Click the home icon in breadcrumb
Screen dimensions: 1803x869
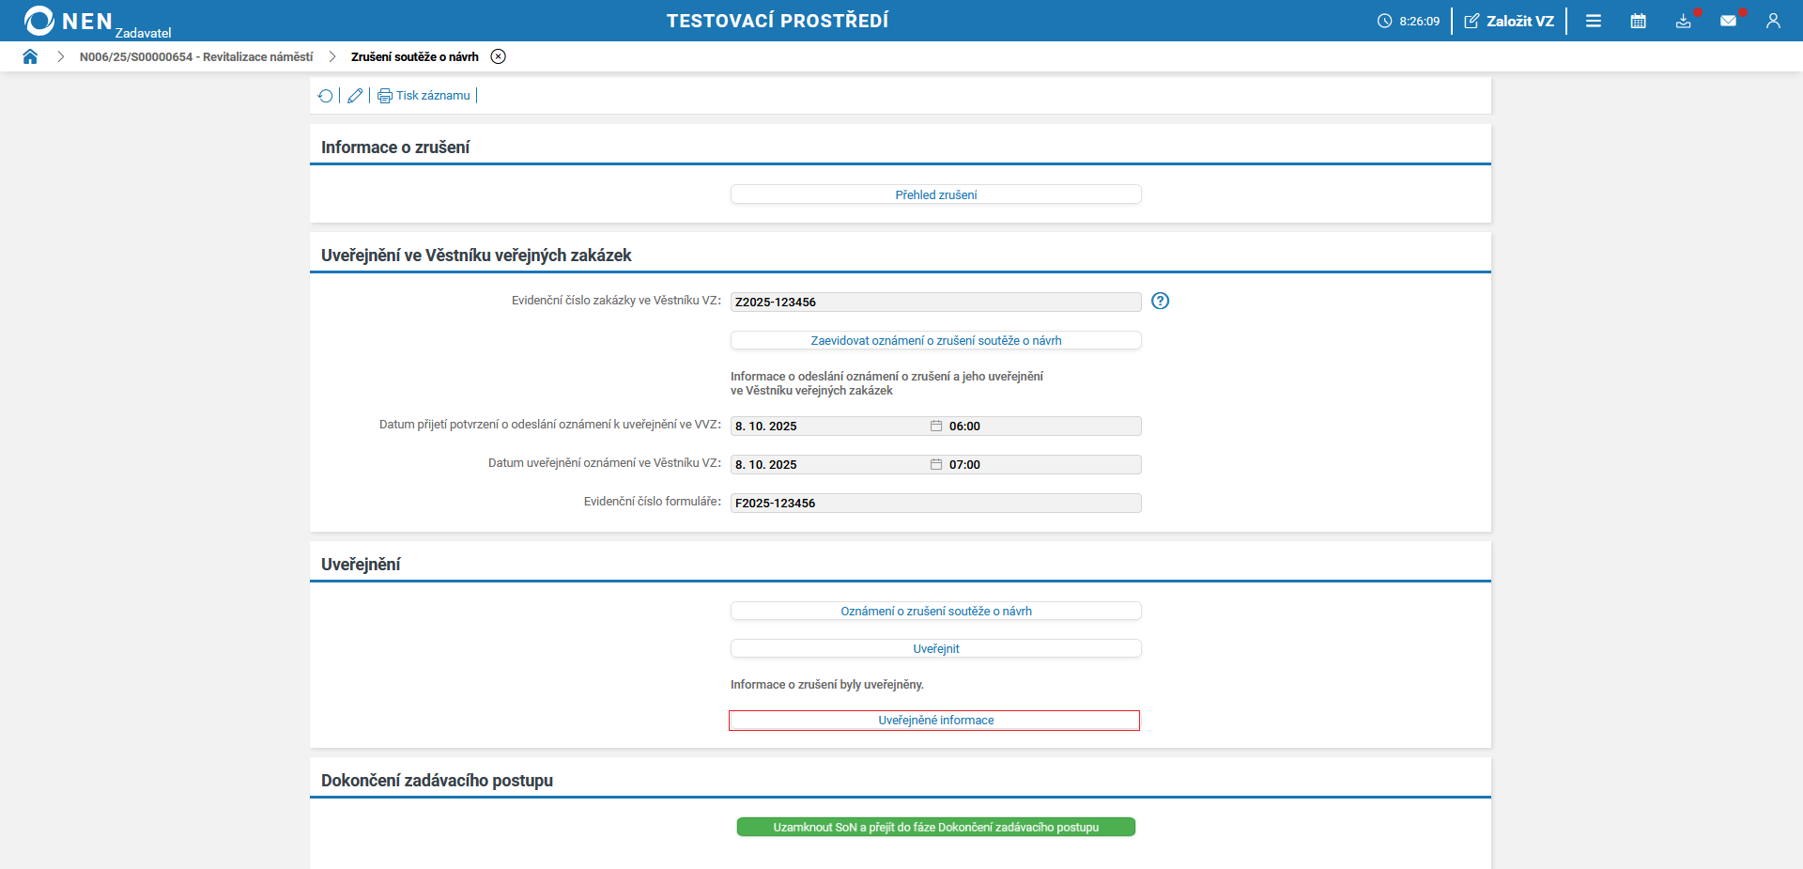(30, 56)
